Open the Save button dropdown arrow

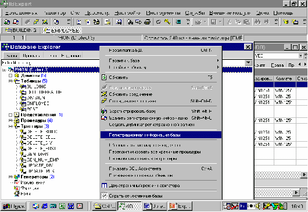click(x=220, y=22)
